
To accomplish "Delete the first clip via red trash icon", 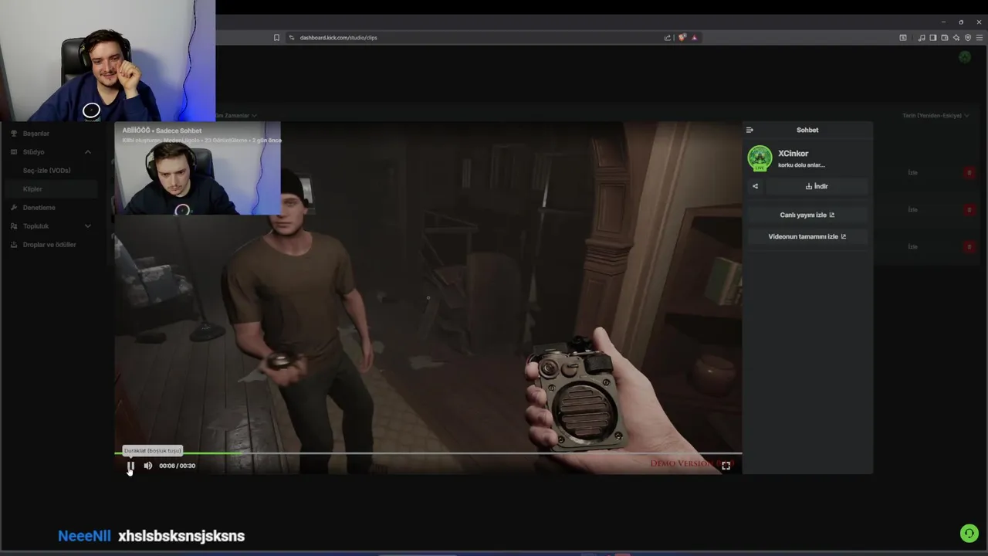I will click(x=969, y=173).
